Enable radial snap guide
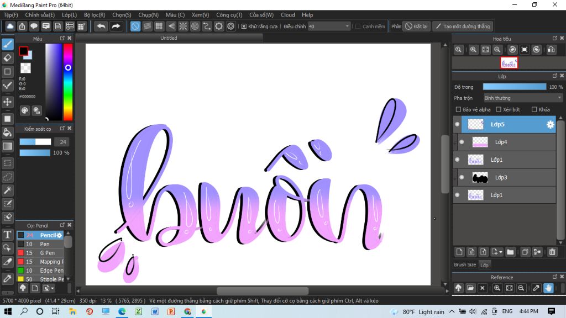 (183, 26)
